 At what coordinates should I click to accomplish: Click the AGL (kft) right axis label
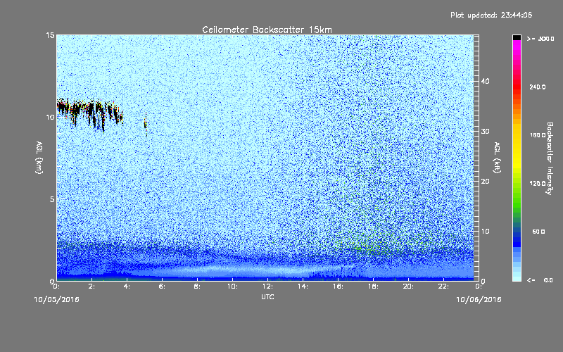(x=497, y=157)
